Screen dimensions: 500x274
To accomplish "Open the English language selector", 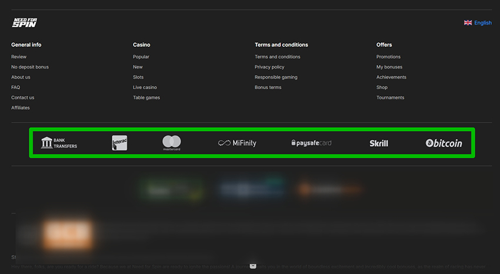I will point(482,23).
